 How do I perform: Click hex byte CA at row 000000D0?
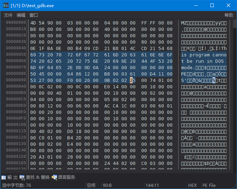coord(116,106)
